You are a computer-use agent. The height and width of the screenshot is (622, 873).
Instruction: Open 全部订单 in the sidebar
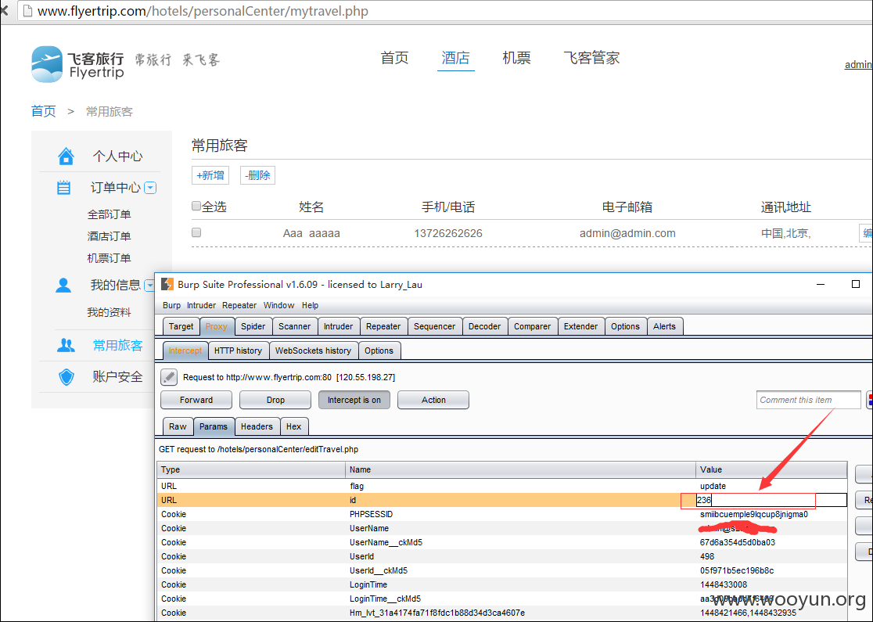[x=110, y=214]
